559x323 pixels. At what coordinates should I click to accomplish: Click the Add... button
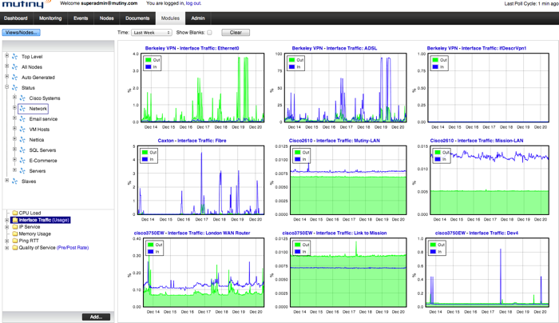point(96,317)
